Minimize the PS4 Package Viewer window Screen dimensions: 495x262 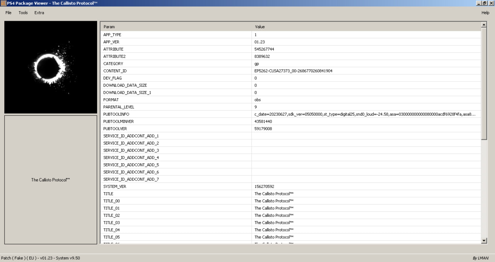coord(479,3)
